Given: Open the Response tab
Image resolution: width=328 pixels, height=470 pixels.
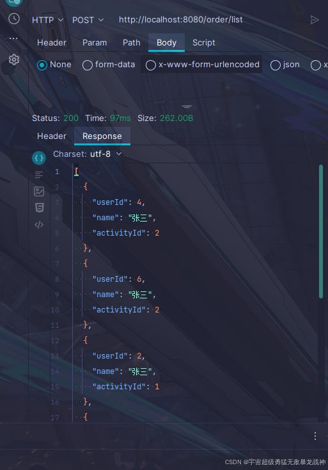Looking at the screenshot, I should [102, 136].
